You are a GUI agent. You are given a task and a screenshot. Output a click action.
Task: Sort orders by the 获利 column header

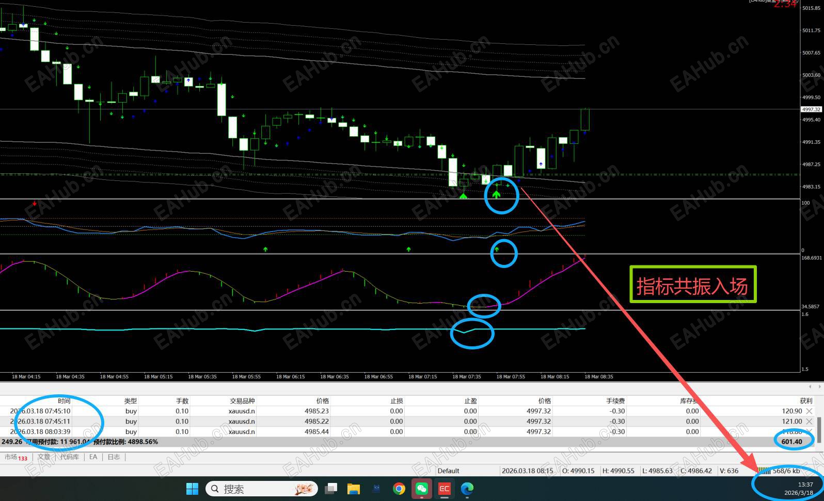[806, 400]
